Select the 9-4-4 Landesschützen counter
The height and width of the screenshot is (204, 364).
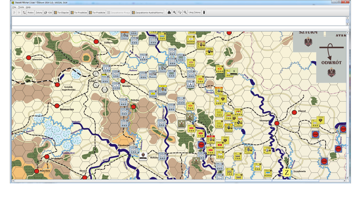tap(172, 52)
